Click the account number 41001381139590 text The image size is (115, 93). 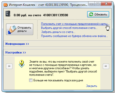point(55,15)
